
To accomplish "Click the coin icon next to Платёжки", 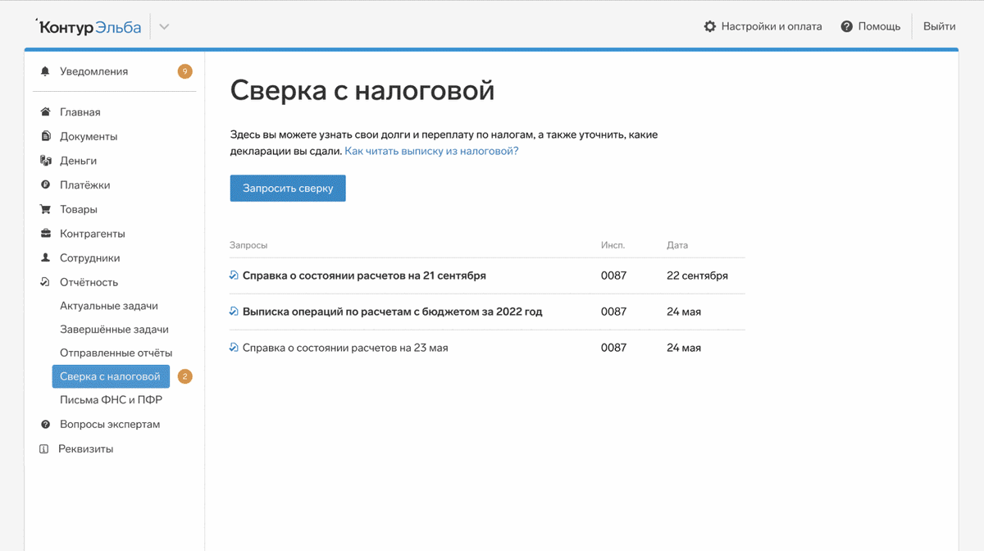I will pos(45,184).
